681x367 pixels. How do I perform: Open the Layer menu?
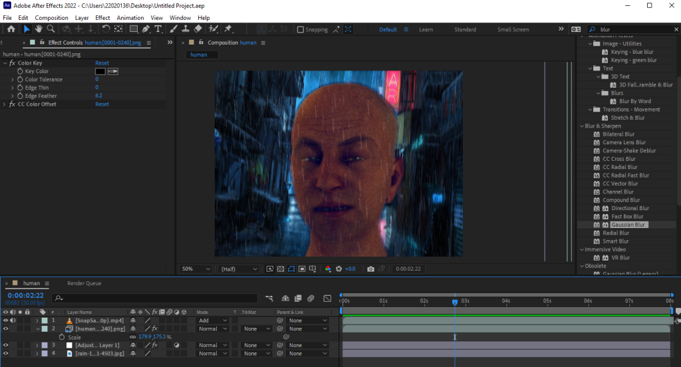coord(82,18)
